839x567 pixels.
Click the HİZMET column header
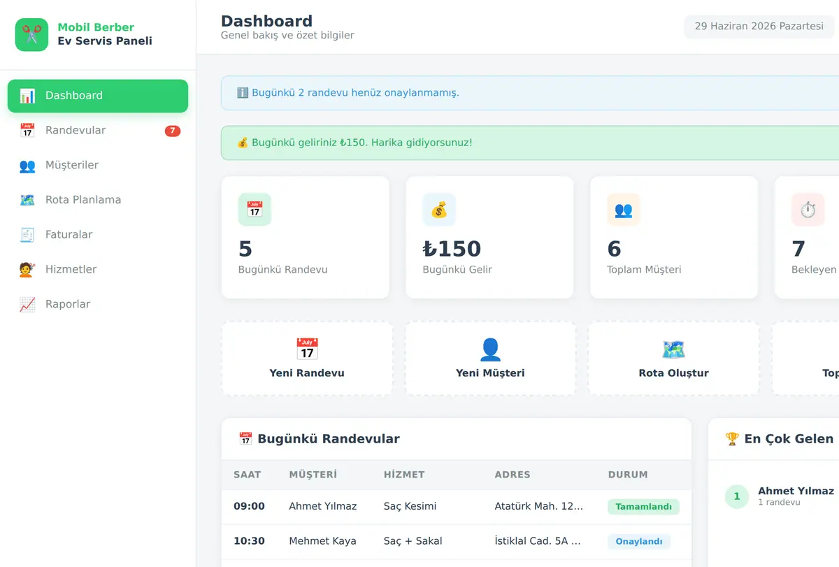coord(404,475)
